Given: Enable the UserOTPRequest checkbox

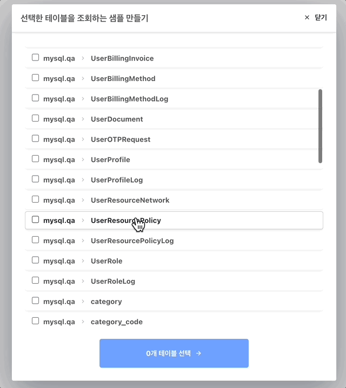Looking at the screenshot, I should (35, 138).
